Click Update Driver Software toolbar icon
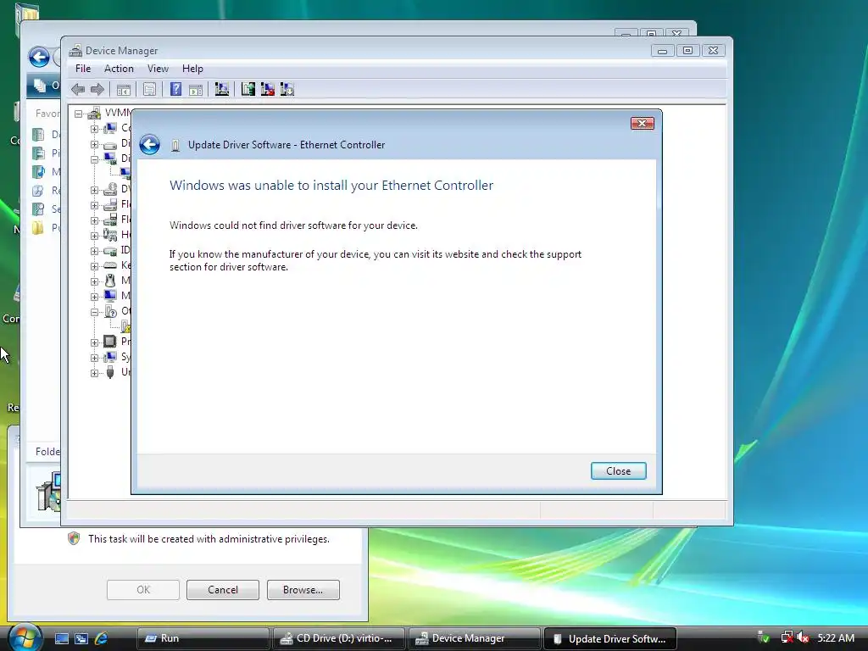This screenshot has height=651, width=868. [x=248, y=89]
